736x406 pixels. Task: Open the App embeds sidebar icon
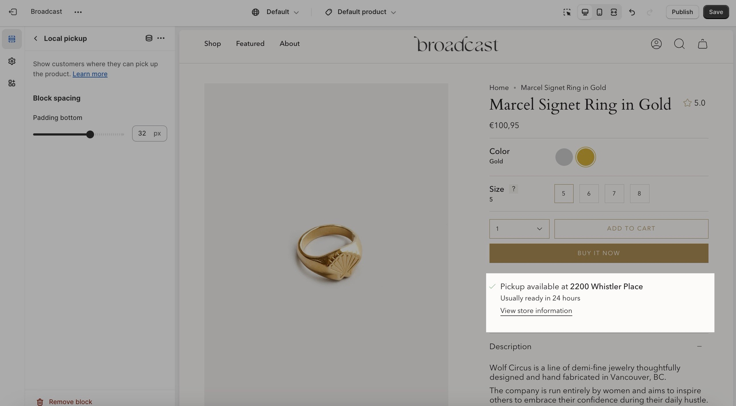tap(12, 83)
